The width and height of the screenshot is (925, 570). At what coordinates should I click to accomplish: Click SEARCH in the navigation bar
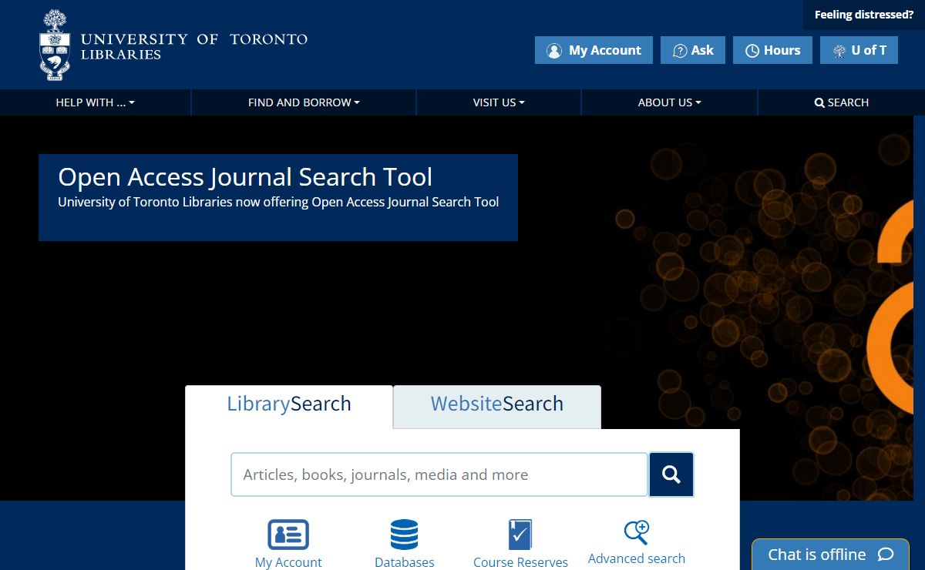(842, 102)
